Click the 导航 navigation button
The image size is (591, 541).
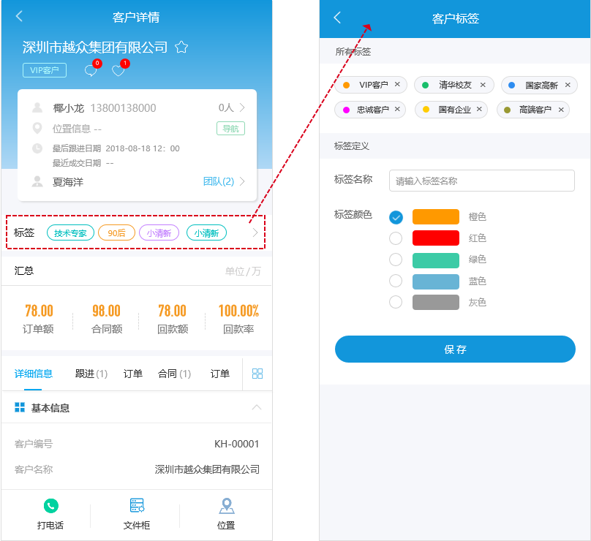(230, 129)
